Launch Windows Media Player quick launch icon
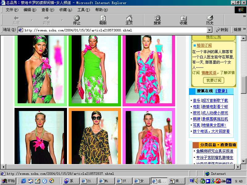The height and width of the screenshot is (185, 247). click(52, 181)
